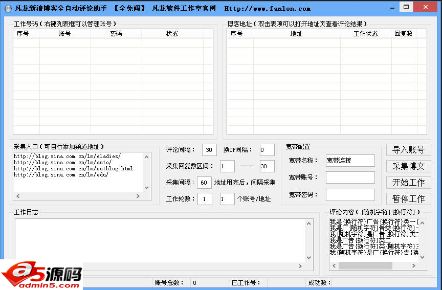Screen dimensions: 442x290
Task: Click the eatblog.html URL line
Action: click(x=73, y=169)
